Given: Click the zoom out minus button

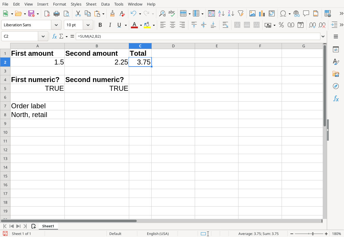Looking at the screenshot, I should click(292, 234).
